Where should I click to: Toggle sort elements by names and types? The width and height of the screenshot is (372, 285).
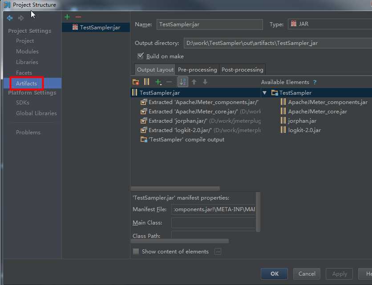click(x=183, y=82)
